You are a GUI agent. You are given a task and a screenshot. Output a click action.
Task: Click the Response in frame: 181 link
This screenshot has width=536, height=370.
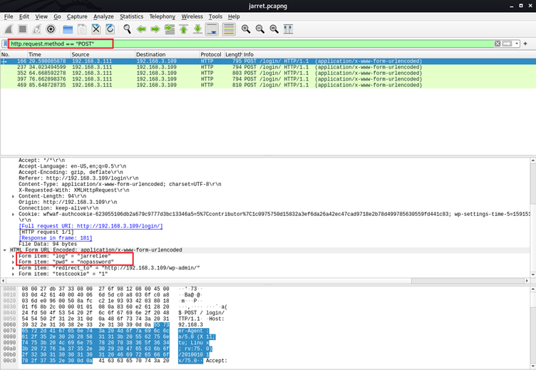56,238
